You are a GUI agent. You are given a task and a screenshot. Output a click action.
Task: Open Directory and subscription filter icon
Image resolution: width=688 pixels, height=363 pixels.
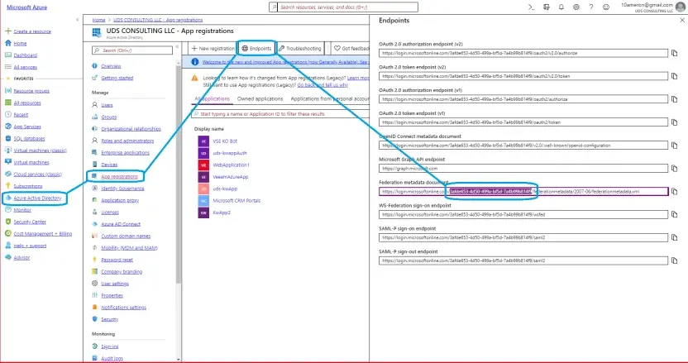(x=547, y=7)
